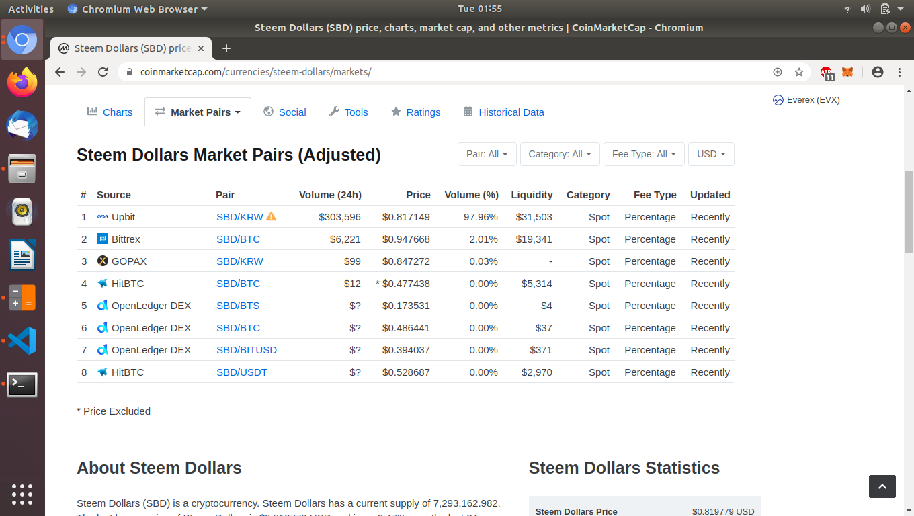914x516 pixels.
Task: Click the back-to-top arrow button
Action: coord(882,486)
